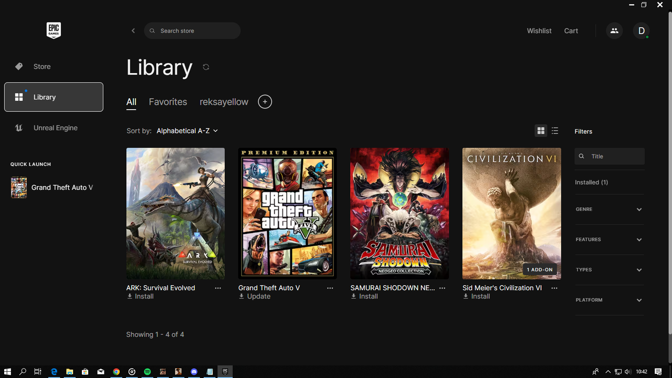The image size is (672, 378).
Task: Click the SAMURAI SHODOWN cover thumbnail
Action: pos(400,213)
